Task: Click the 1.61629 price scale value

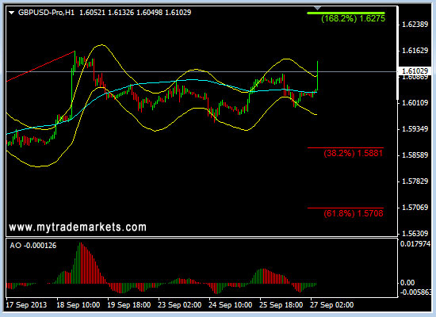Action: [x=415, y=51]
